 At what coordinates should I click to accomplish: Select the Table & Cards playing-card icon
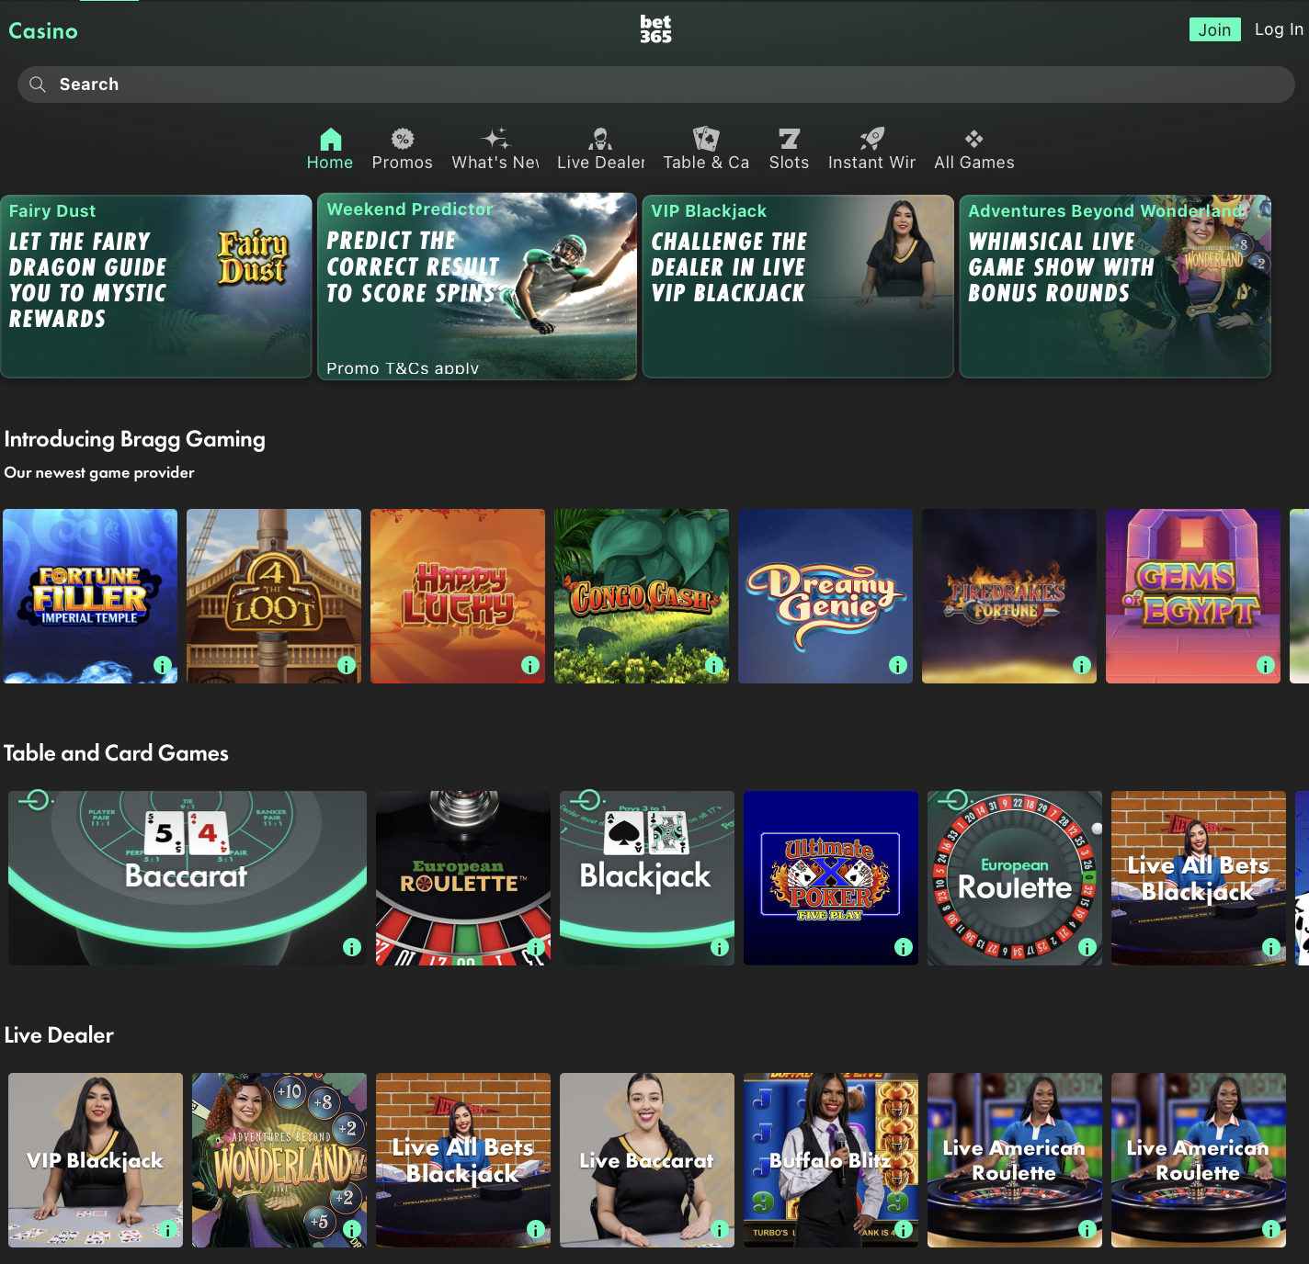[705, 138]
